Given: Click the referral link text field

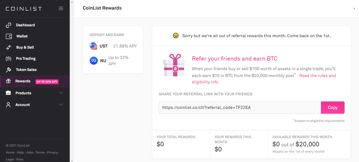Looking at the screenshot, I should 240,108.
